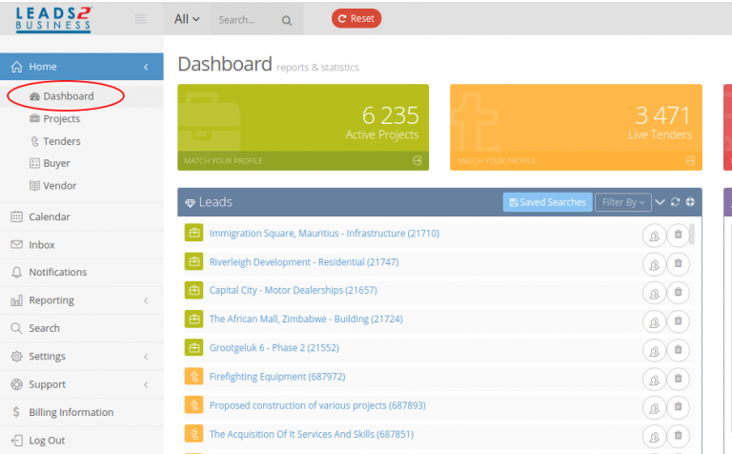Assign user to Riverleigh Development lead
This screenshot has width=732, height=454.
pos(654,264)
